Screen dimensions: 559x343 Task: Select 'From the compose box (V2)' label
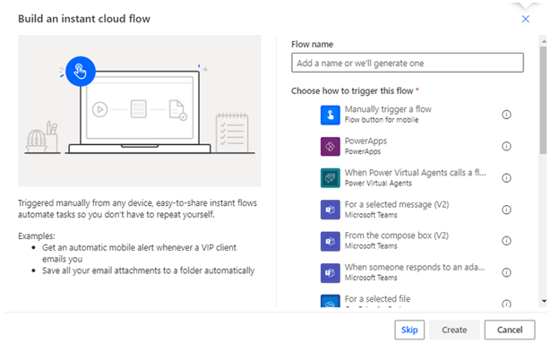coord(397,236)
